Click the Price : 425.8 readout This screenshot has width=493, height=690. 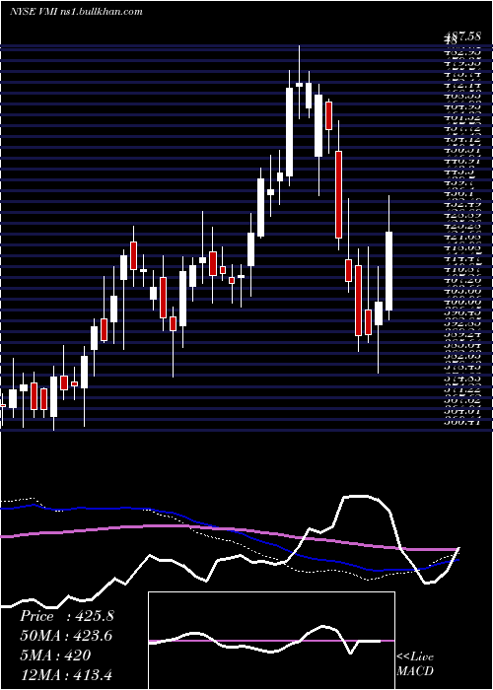point(67,616)
